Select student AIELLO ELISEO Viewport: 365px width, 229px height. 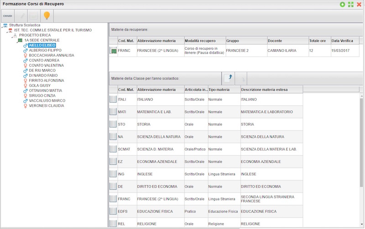coord(42,45)
